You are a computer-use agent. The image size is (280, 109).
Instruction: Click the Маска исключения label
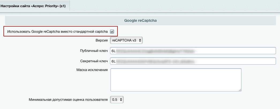(x=92, y=70)
